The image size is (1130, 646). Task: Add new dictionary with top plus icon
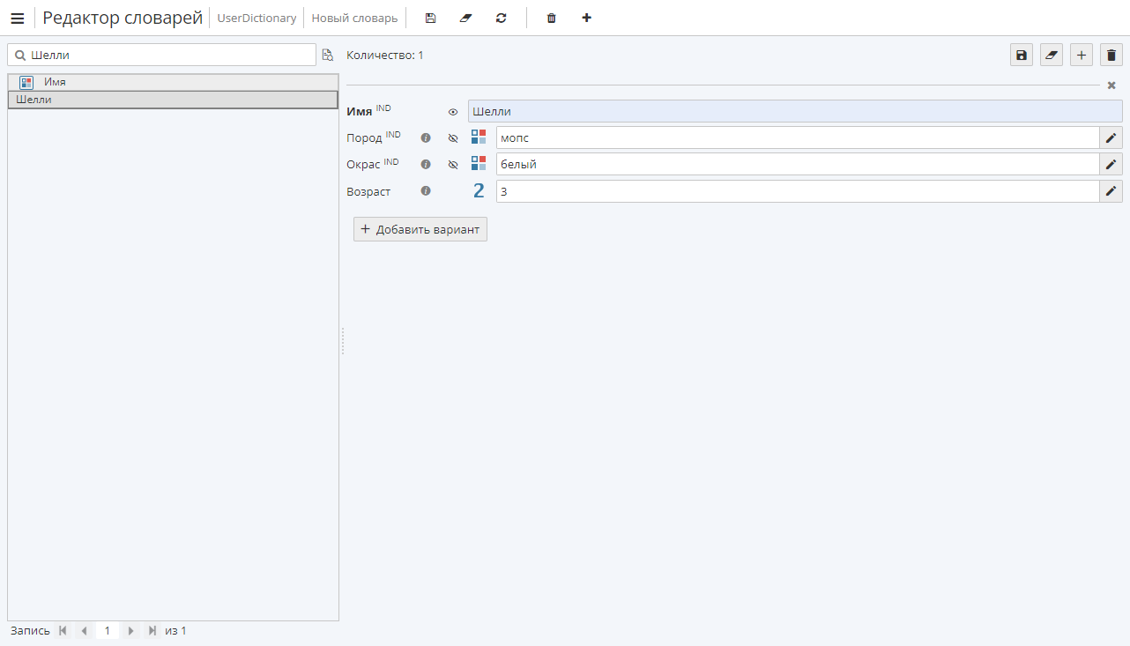pyautogui.click(x=587, y=18)
